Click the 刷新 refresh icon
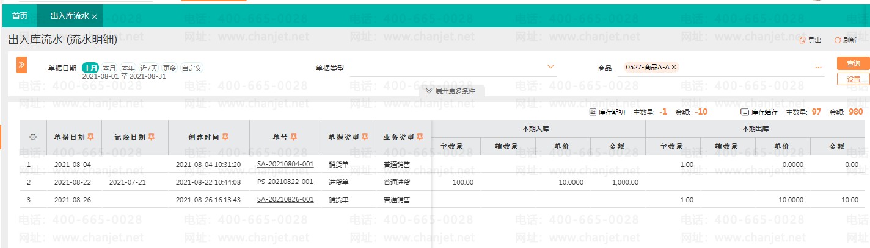Screen dimensions: 870x248 [838, 40]
